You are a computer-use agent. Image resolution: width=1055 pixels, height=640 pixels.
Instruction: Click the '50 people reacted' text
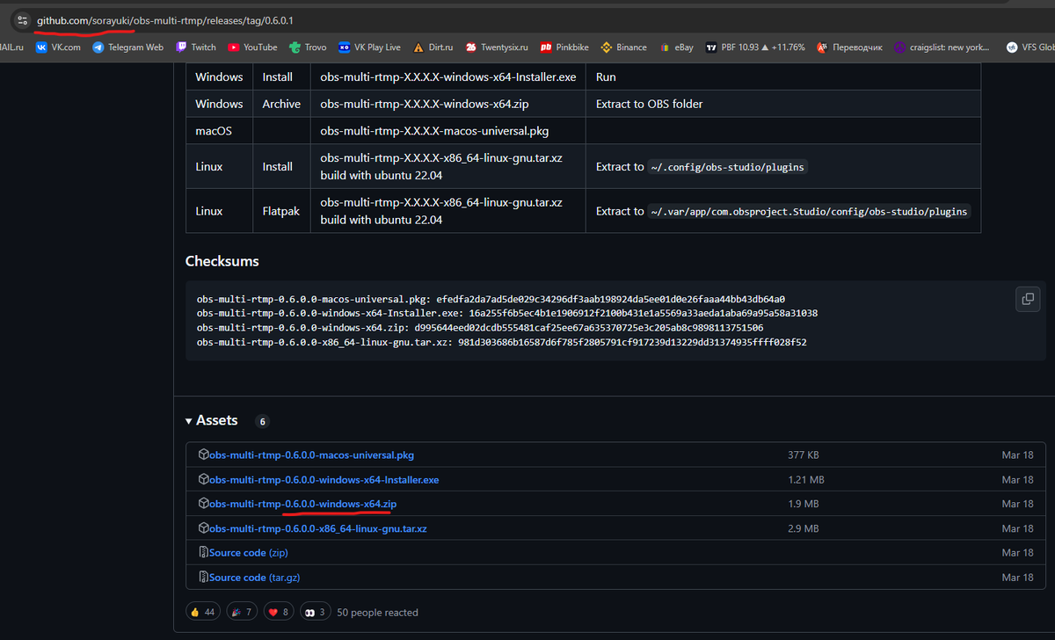[x=377, y=612]
